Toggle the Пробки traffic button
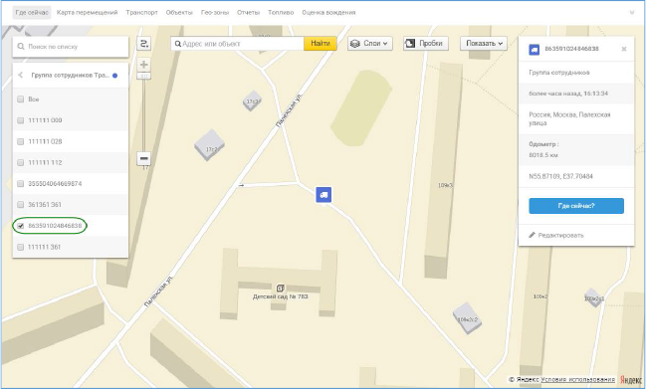The width and height of the screenshot is (646, 389). point(426,43)
